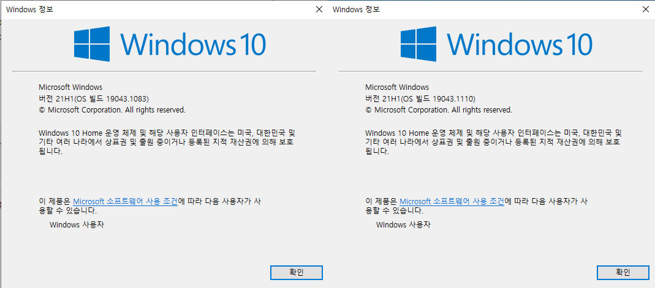Click the Windows logo in the right dialog

pos(418,44)
